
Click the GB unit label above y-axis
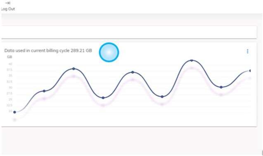(9, 57)
